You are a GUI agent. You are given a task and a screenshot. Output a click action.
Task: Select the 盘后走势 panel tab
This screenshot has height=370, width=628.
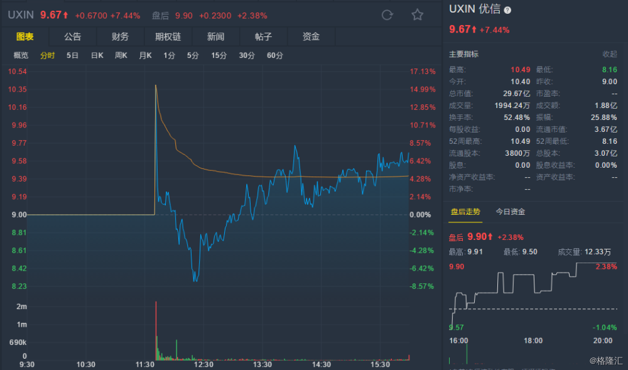click(465, 212)
